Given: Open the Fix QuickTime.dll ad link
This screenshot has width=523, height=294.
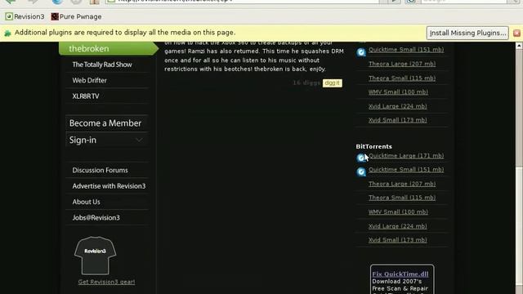Looking at the screenshot, I should [400, 274].
